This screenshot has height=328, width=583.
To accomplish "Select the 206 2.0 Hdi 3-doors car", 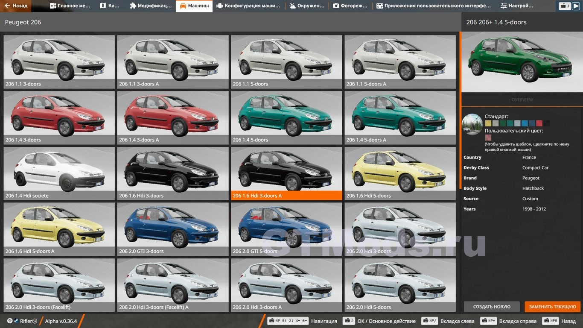I will click(x=400, y=229).
